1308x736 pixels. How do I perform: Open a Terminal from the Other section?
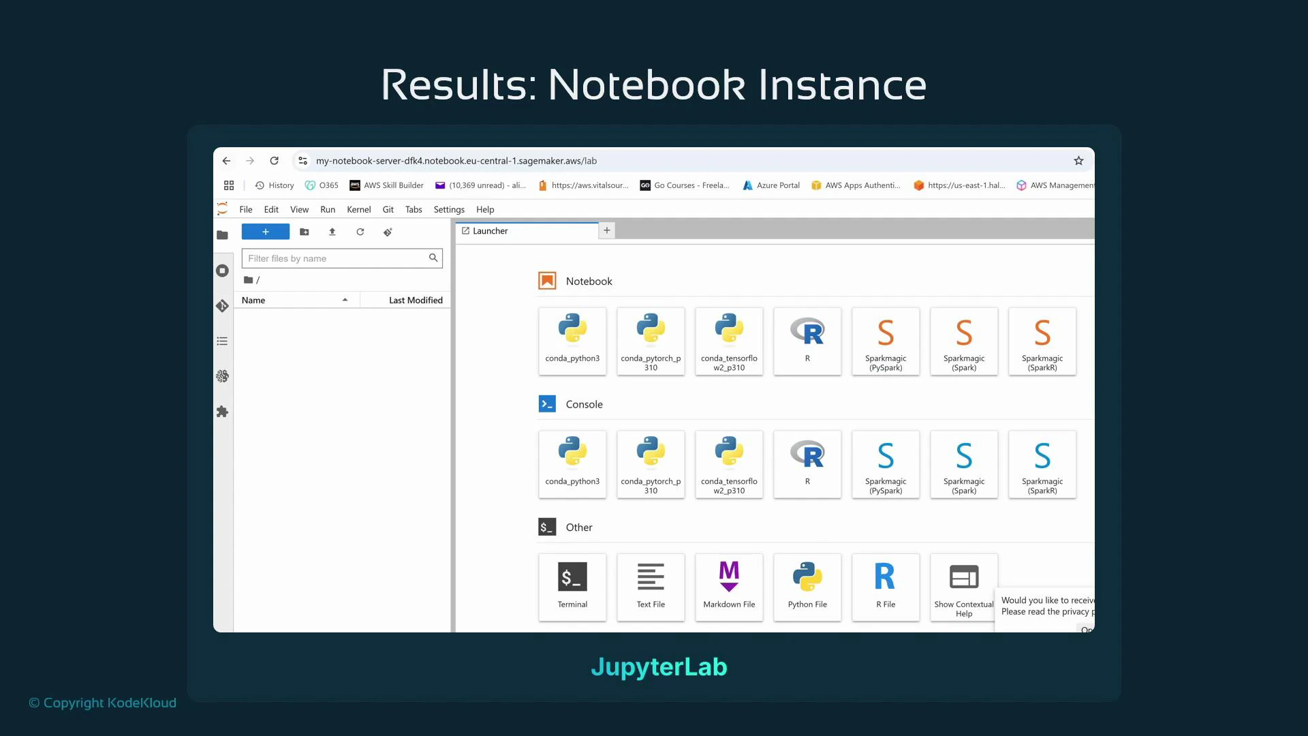[572, 586]
